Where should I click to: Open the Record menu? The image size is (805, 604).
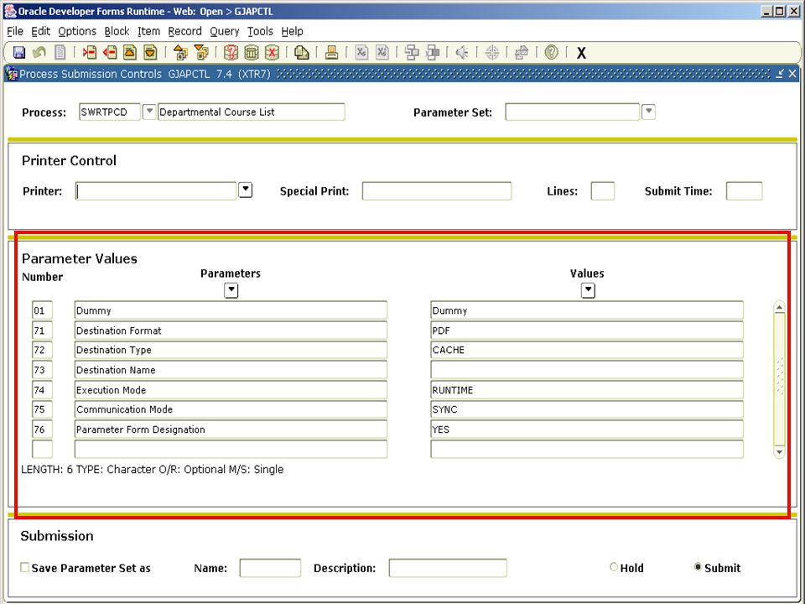(x=184, y=31)
